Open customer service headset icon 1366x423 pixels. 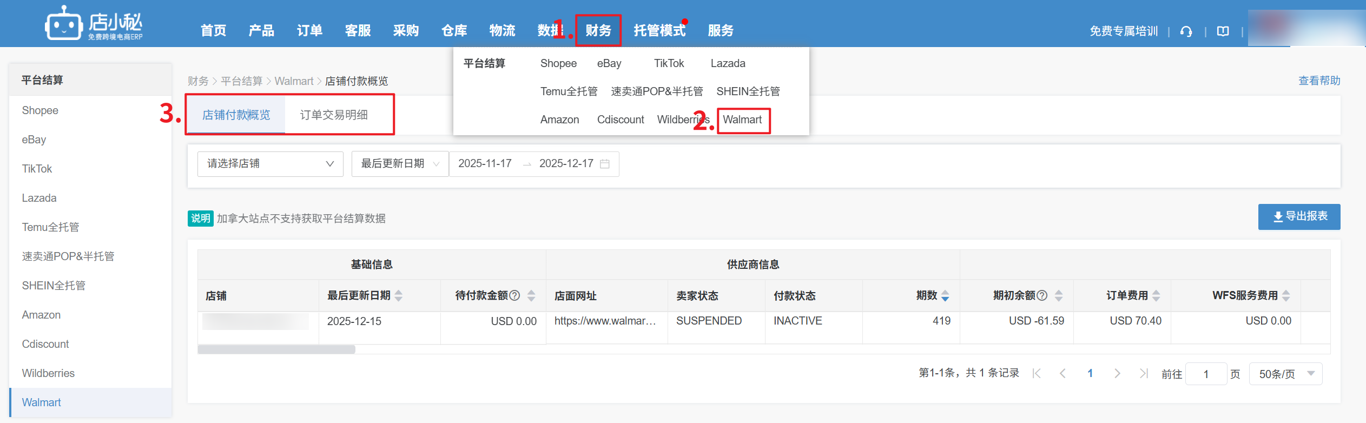tap(1186, 31)
